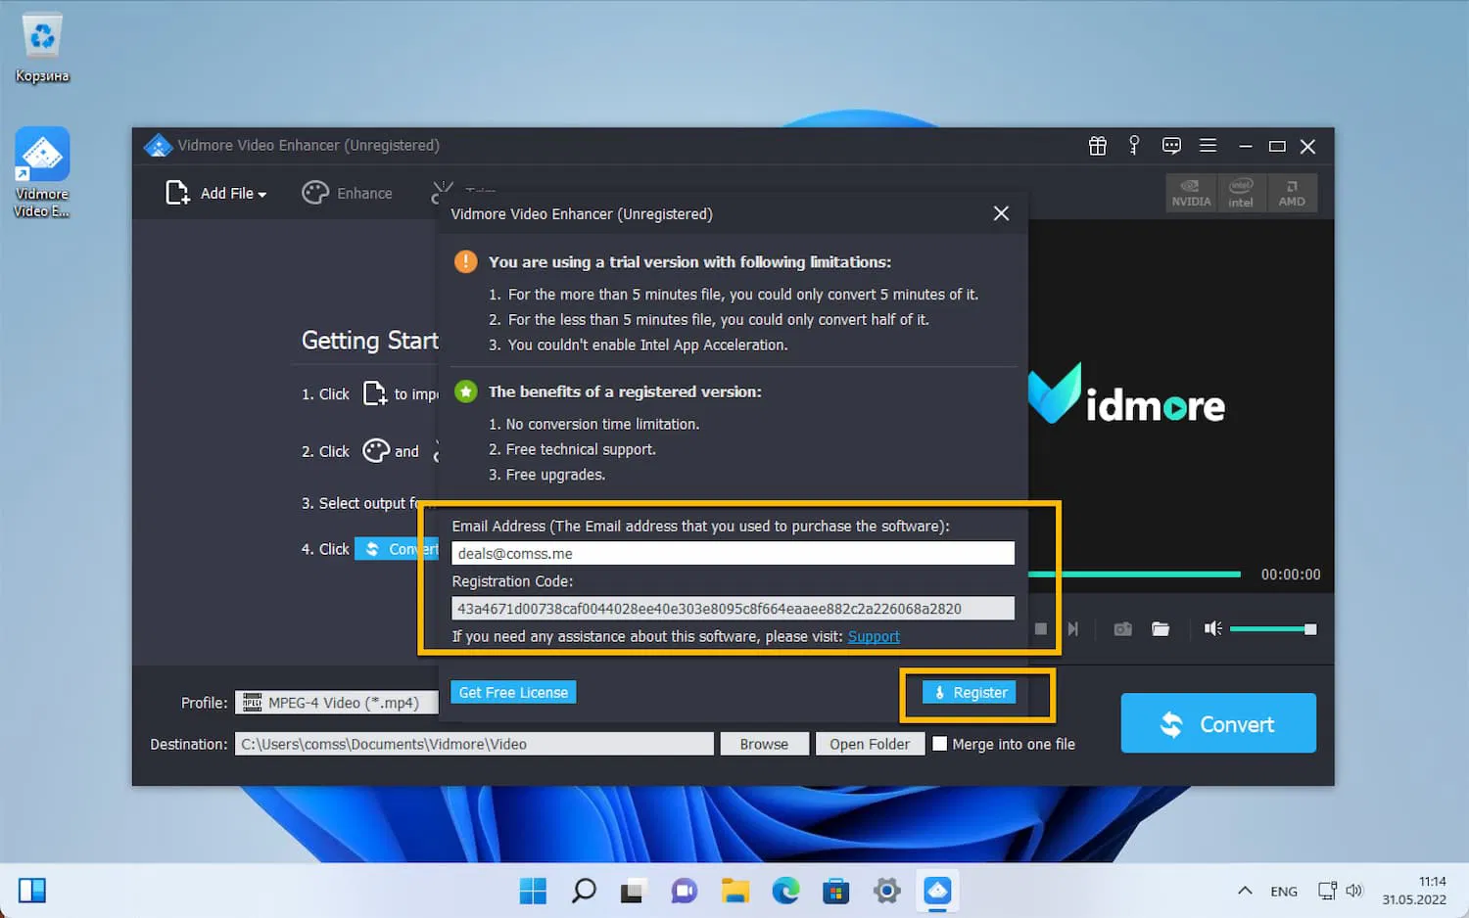
Task: Click the orange warning icon in dialog
Action: (x=465, y=261)
